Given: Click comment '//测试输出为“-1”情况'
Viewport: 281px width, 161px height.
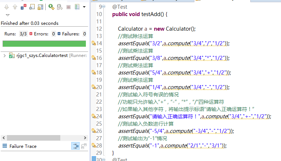Looking at the screenshot, I should click(142, 138).
